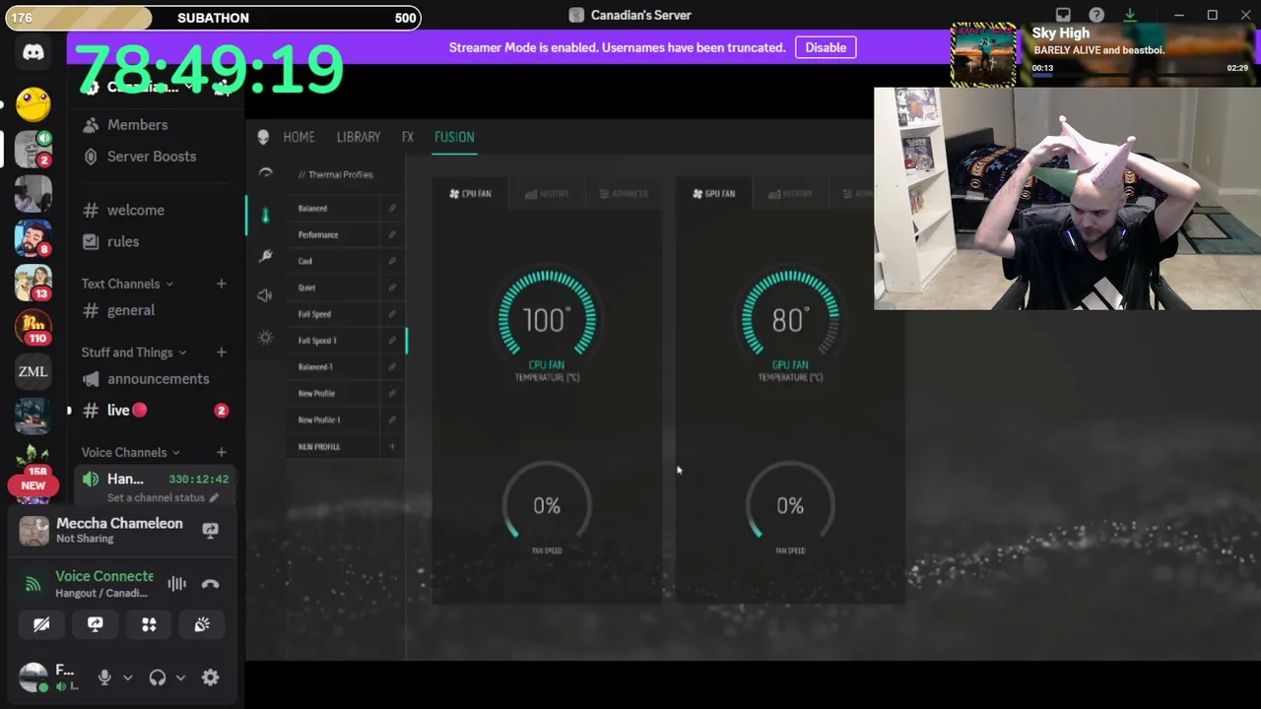
Task: Deafen with the headphones button
Action: click(158, 677)
